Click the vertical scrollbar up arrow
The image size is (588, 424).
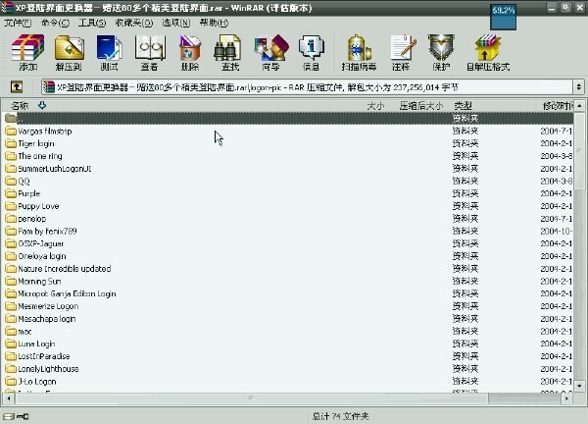579,106
